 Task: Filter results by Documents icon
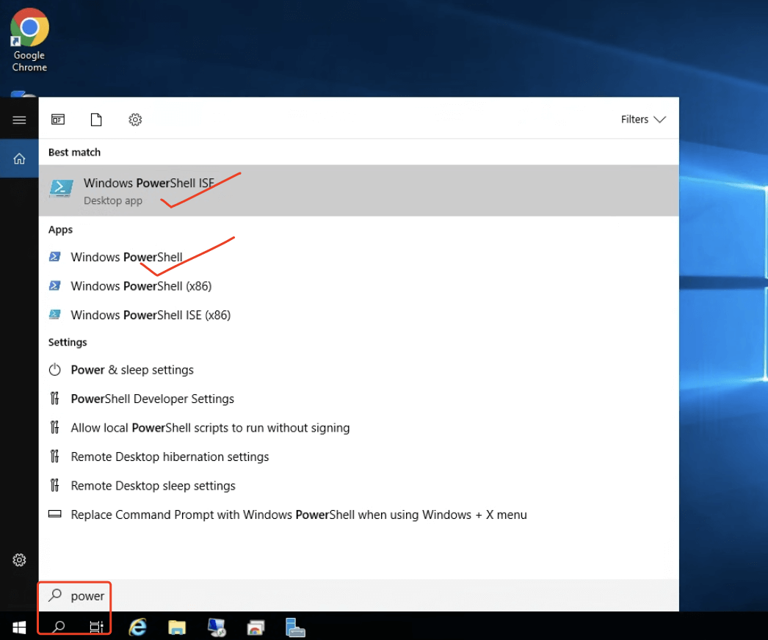[x=96, y=120]
